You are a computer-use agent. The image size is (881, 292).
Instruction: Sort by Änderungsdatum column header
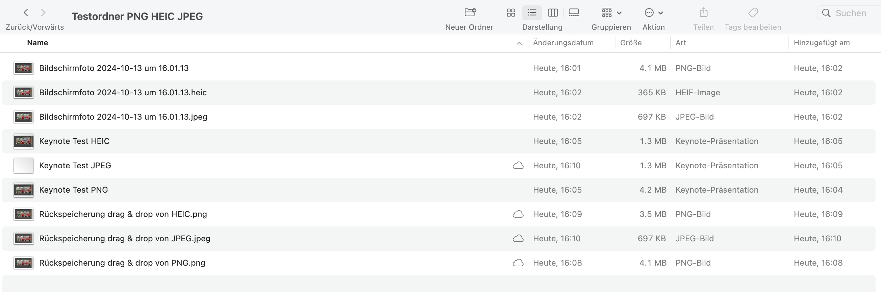click(x=563, y=43)
